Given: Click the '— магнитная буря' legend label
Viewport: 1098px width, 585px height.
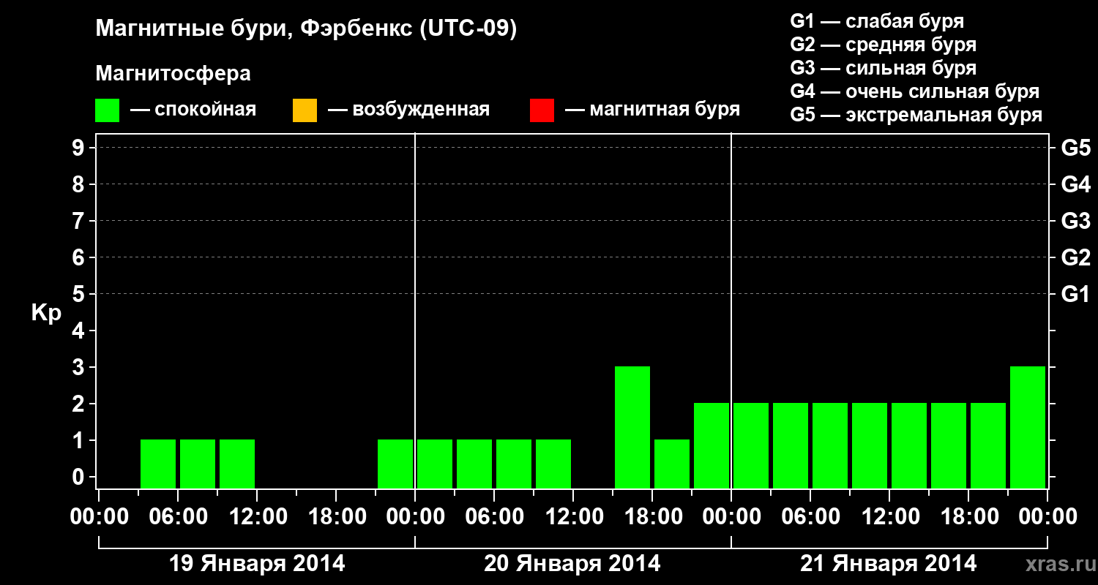Looking at the screenshot, I should (653, 110).
